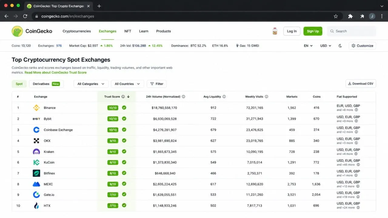
Task: Click Trust Score info icon
Action: [123, 97]
